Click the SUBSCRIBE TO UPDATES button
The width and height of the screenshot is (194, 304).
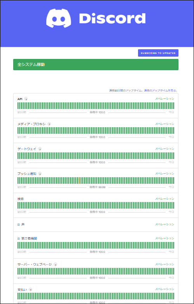[x=158, y=53]
